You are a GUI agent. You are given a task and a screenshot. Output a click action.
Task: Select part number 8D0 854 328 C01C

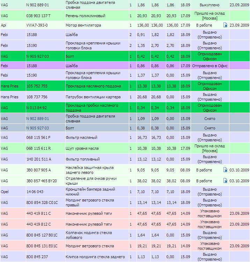click(x=42, y=203)
